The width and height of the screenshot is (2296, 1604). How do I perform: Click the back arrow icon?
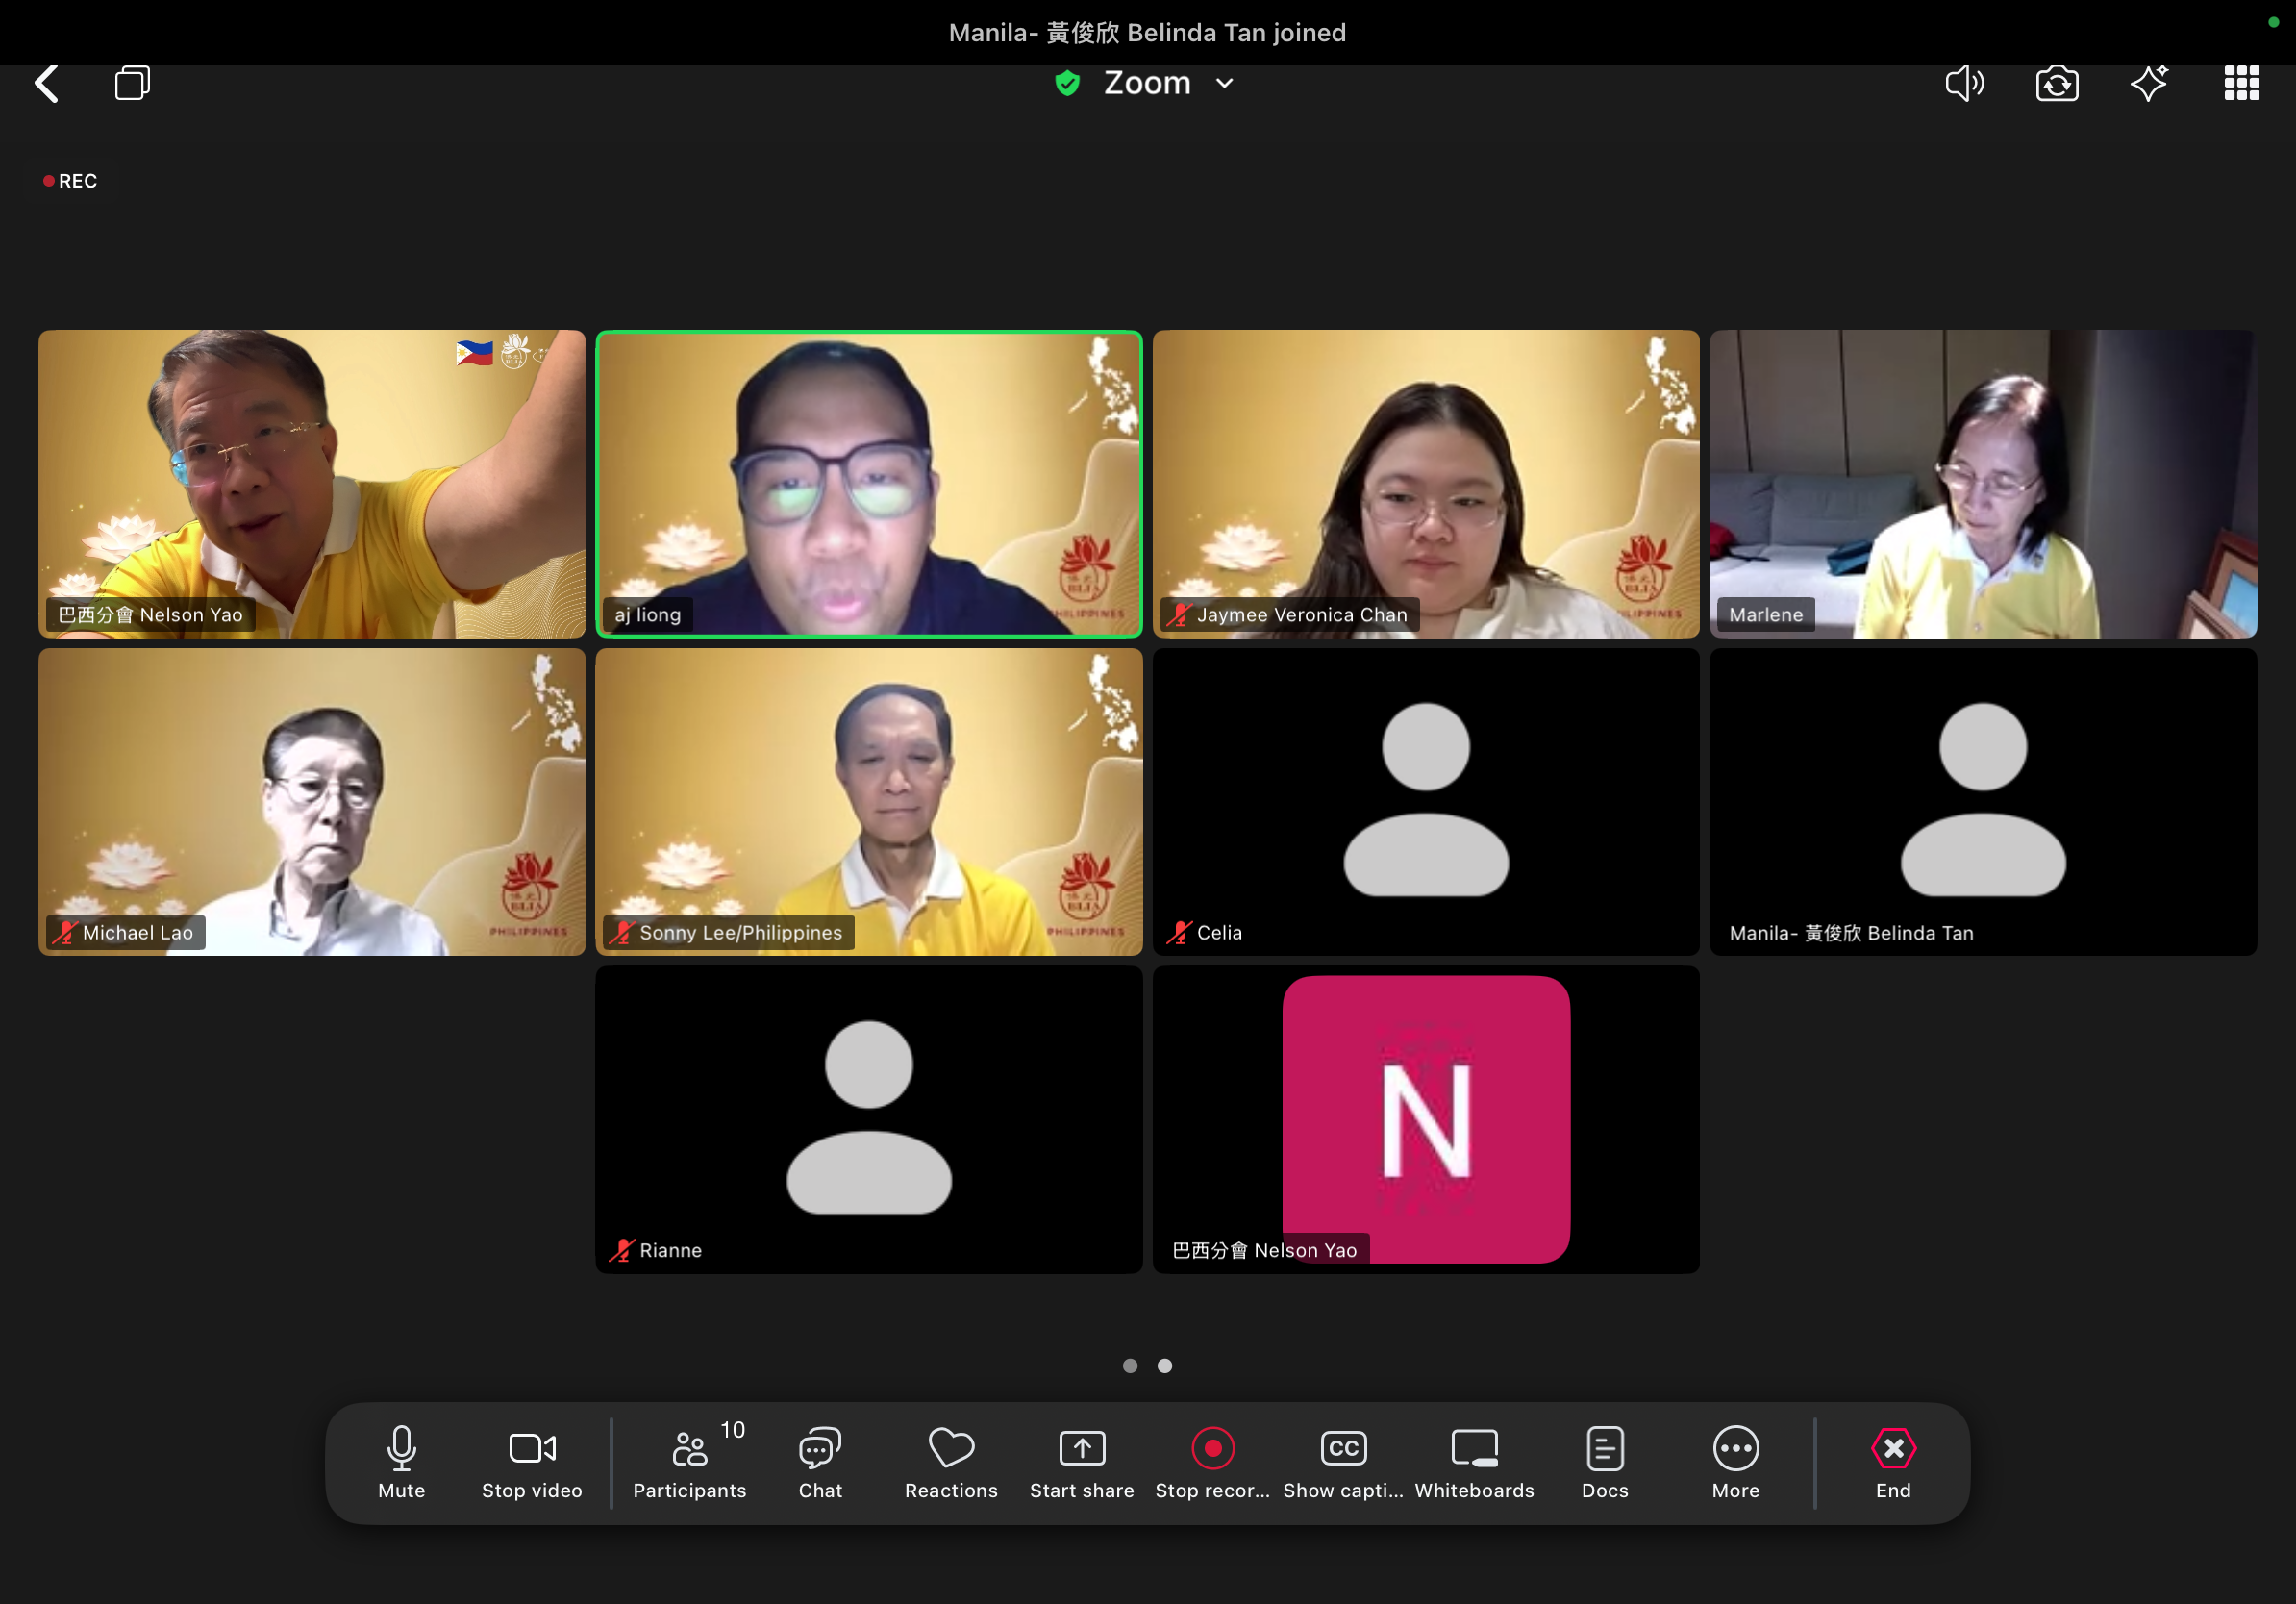(47, 84)
